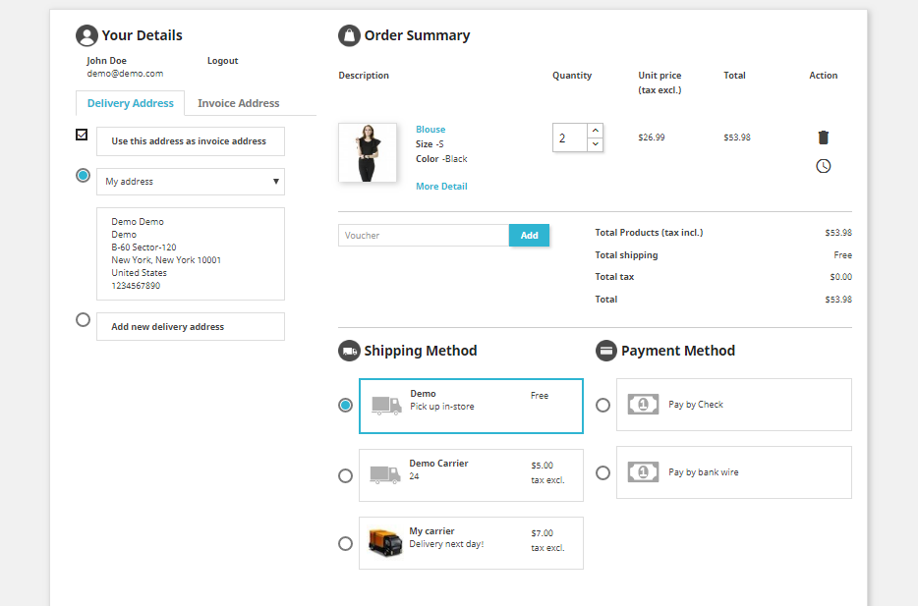Click the cash icon beside Pay by Check
Viewport: 918px width, 606px height.
(643, 405)
